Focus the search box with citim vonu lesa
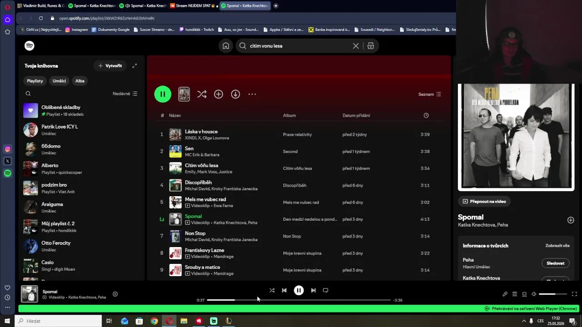Viewport: 582px width, 327px height. (x=300, y=46)
